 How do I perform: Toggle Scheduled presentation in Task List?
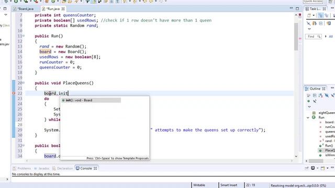327,15
